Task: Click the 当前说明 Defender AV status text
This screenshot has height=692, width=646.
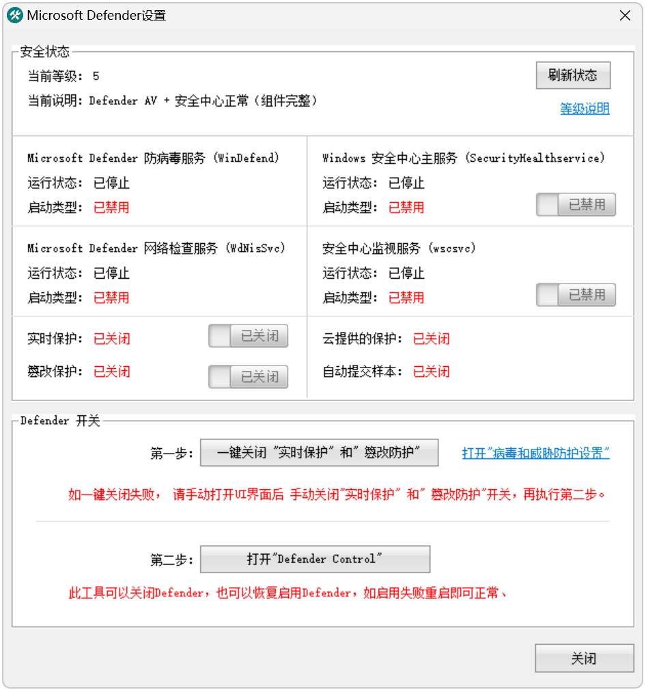Action: [173, 101]
